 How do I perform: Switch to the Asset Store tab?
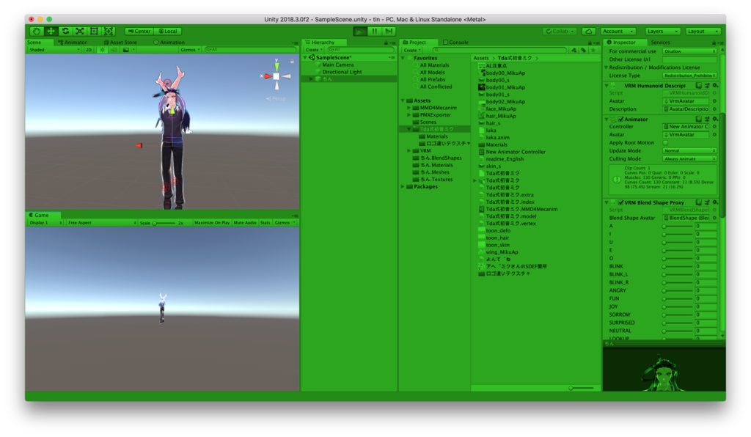coord(120,42)
